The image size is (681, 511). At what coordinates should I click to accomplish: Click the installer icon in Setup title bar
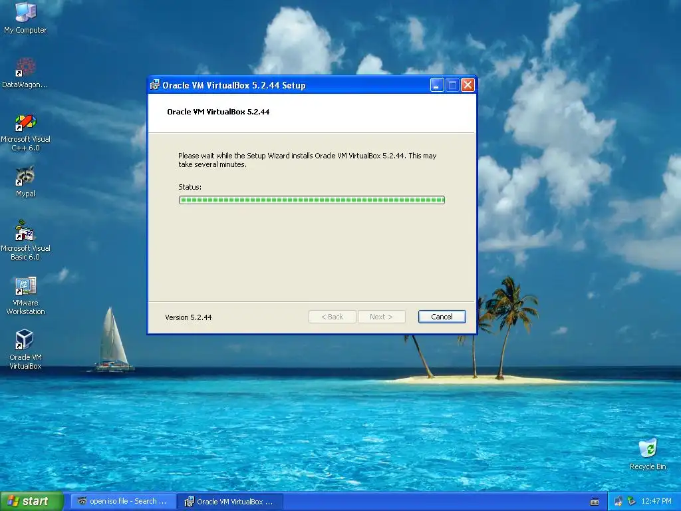(154, 85)
